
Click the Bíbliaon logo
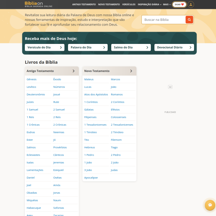click(39, 4)
